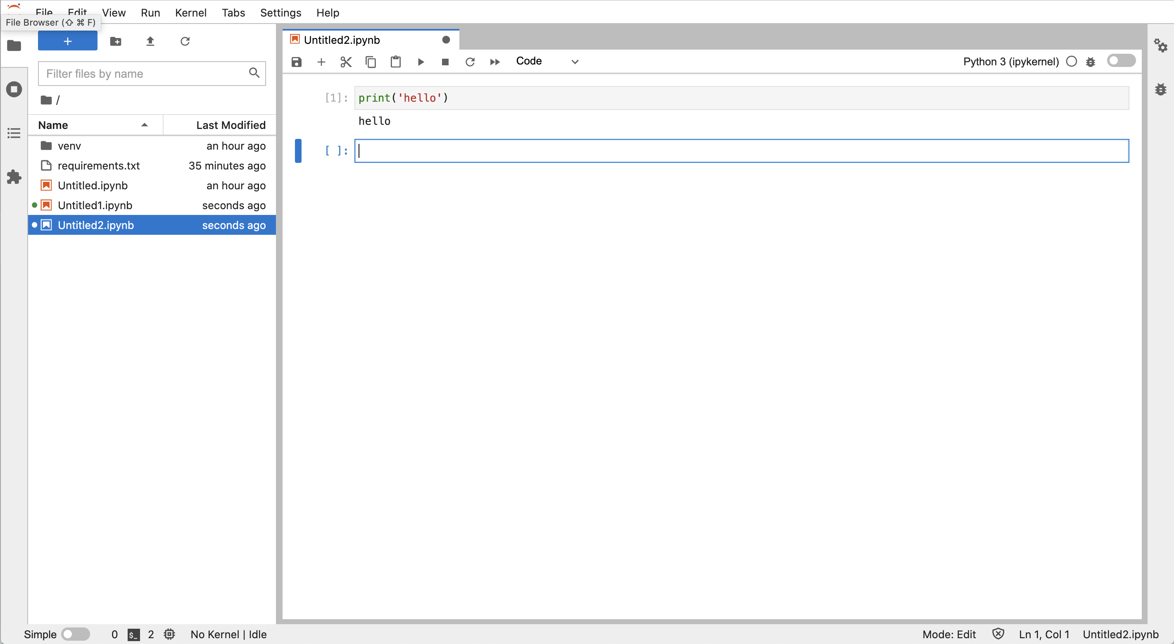Open the Run menu
Screen dimensions: 1174x644
(150, 13)
